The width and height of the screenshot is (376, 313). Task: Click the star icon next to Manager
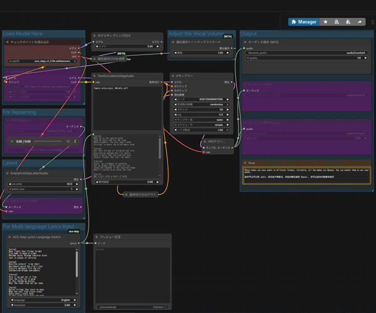[325, 21]
